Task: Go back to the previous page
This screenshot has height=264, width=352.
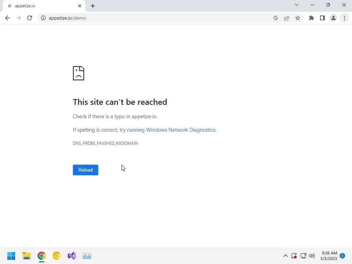Action: [x=8, y=18]
